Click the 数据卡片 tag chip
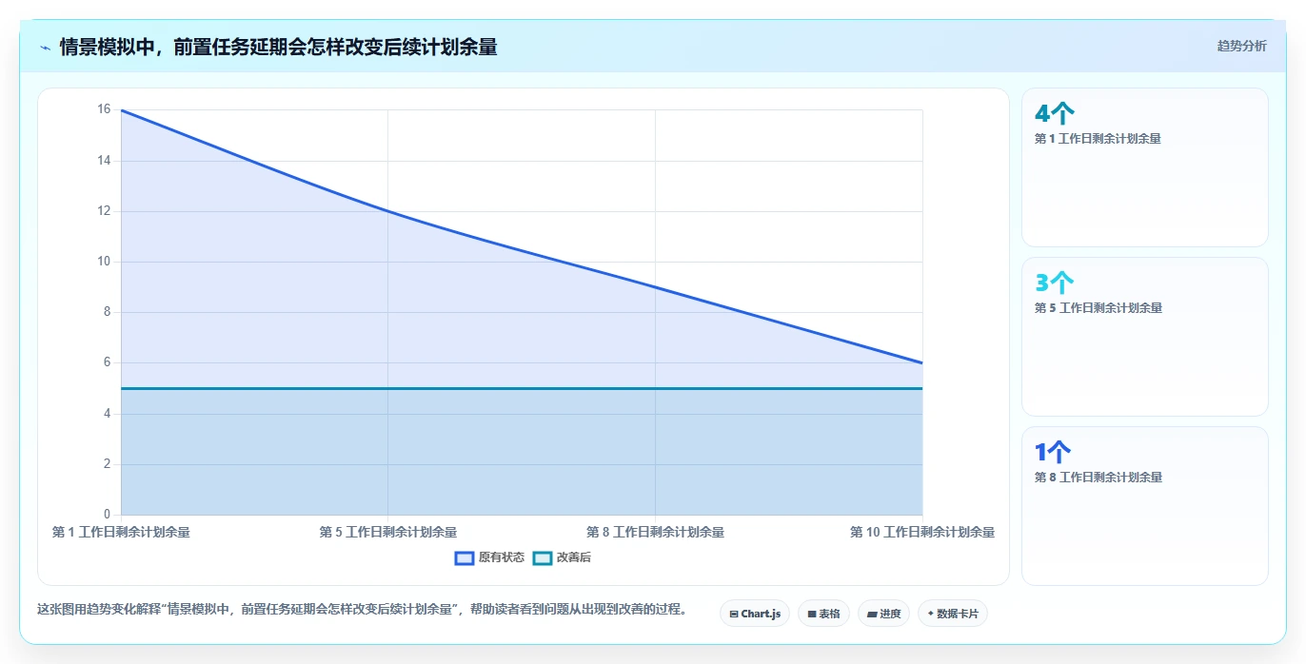The image size is (1306, 664). coord(953,614)
